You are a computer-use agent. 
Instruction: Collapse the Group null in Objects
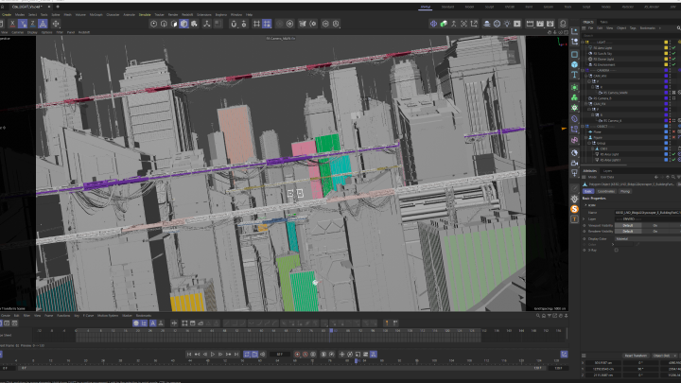589,143
